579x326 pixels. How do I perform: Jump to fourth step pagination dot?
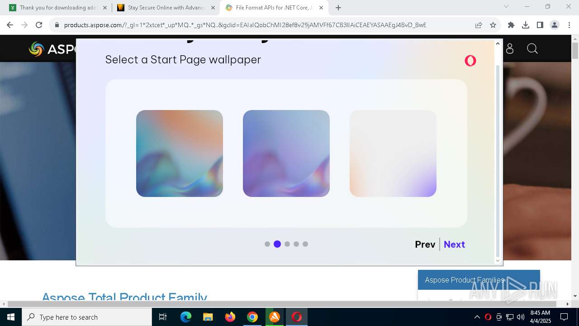click(296, 244)
